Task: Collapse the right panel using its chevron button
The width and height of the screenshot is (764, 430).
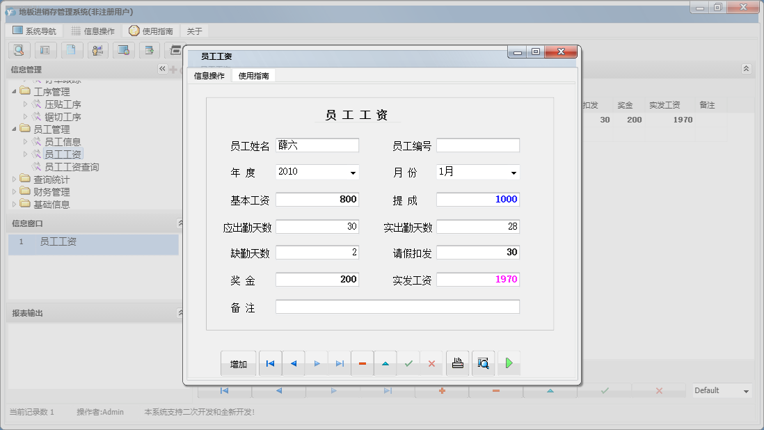Action: point(746,69)
